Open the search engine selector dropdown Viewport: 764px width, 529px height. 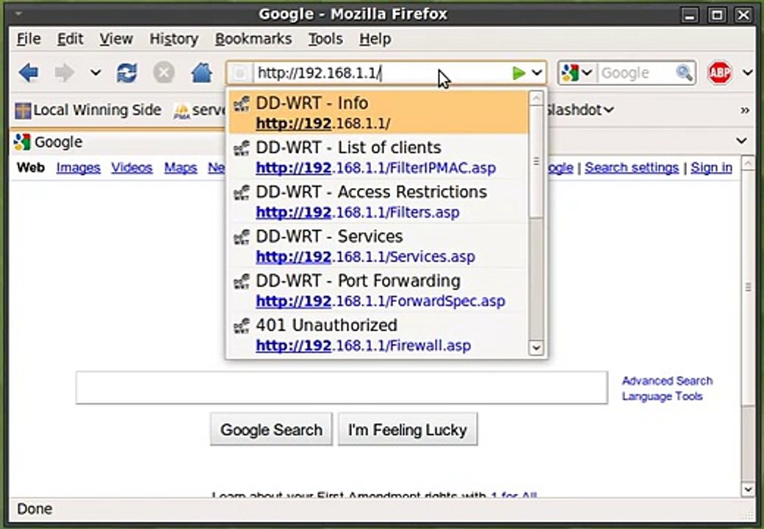point(577,73)
